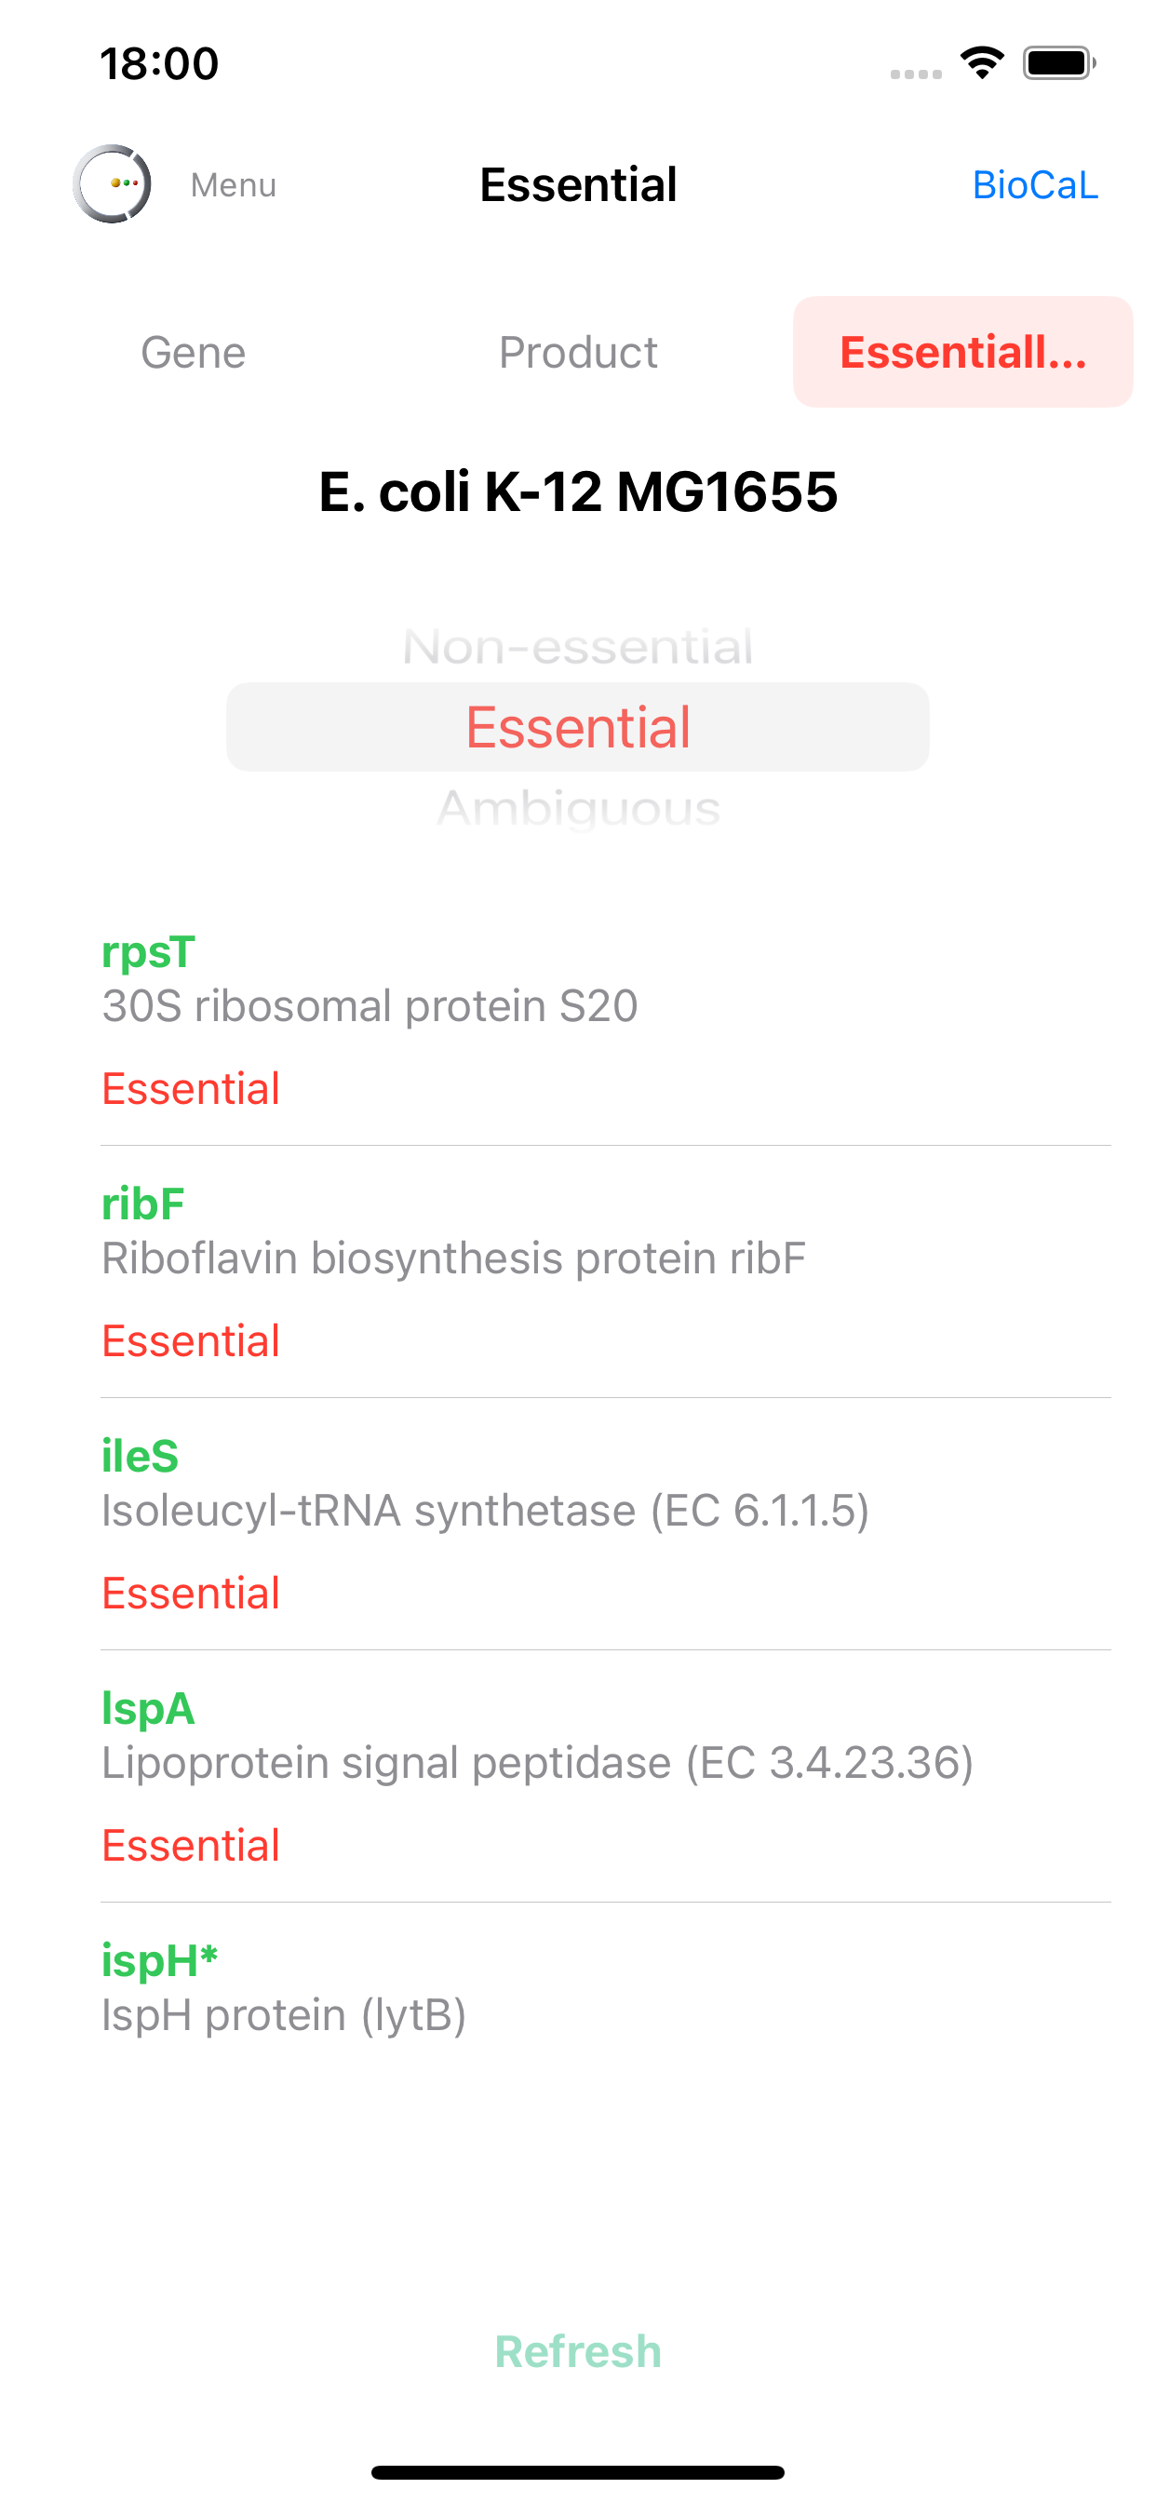The image size is (1156, 2502).
Task: Open the ispH* gene entry
Action: (159, 1960)
